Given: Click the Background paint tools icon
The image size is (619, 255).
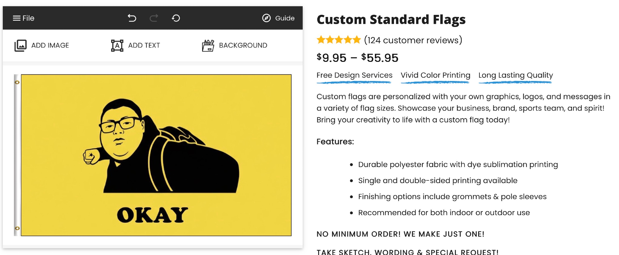Looking at the screenshot, I should click(x=208, y=45).
